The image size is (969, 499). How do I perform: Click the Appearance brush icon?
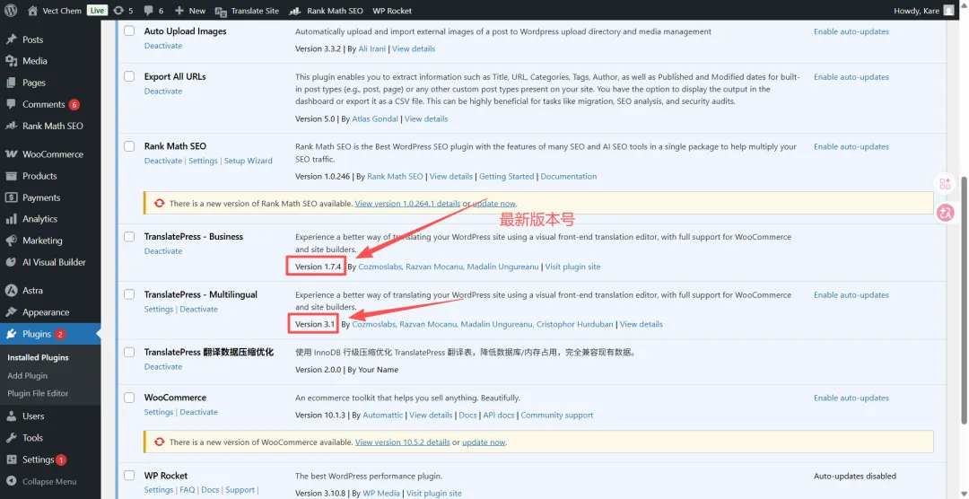[11, 312]
